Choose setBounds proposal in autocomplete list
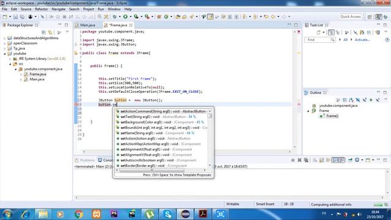The height and width of the screenshot is (220, 391). (x=161, y=128)
